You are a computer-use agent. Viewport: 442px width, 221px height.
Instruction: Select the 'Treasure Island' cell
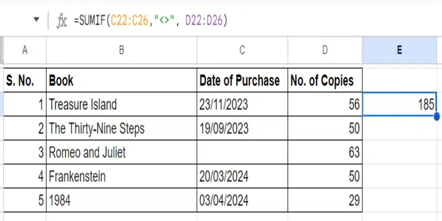click(122, 104)
